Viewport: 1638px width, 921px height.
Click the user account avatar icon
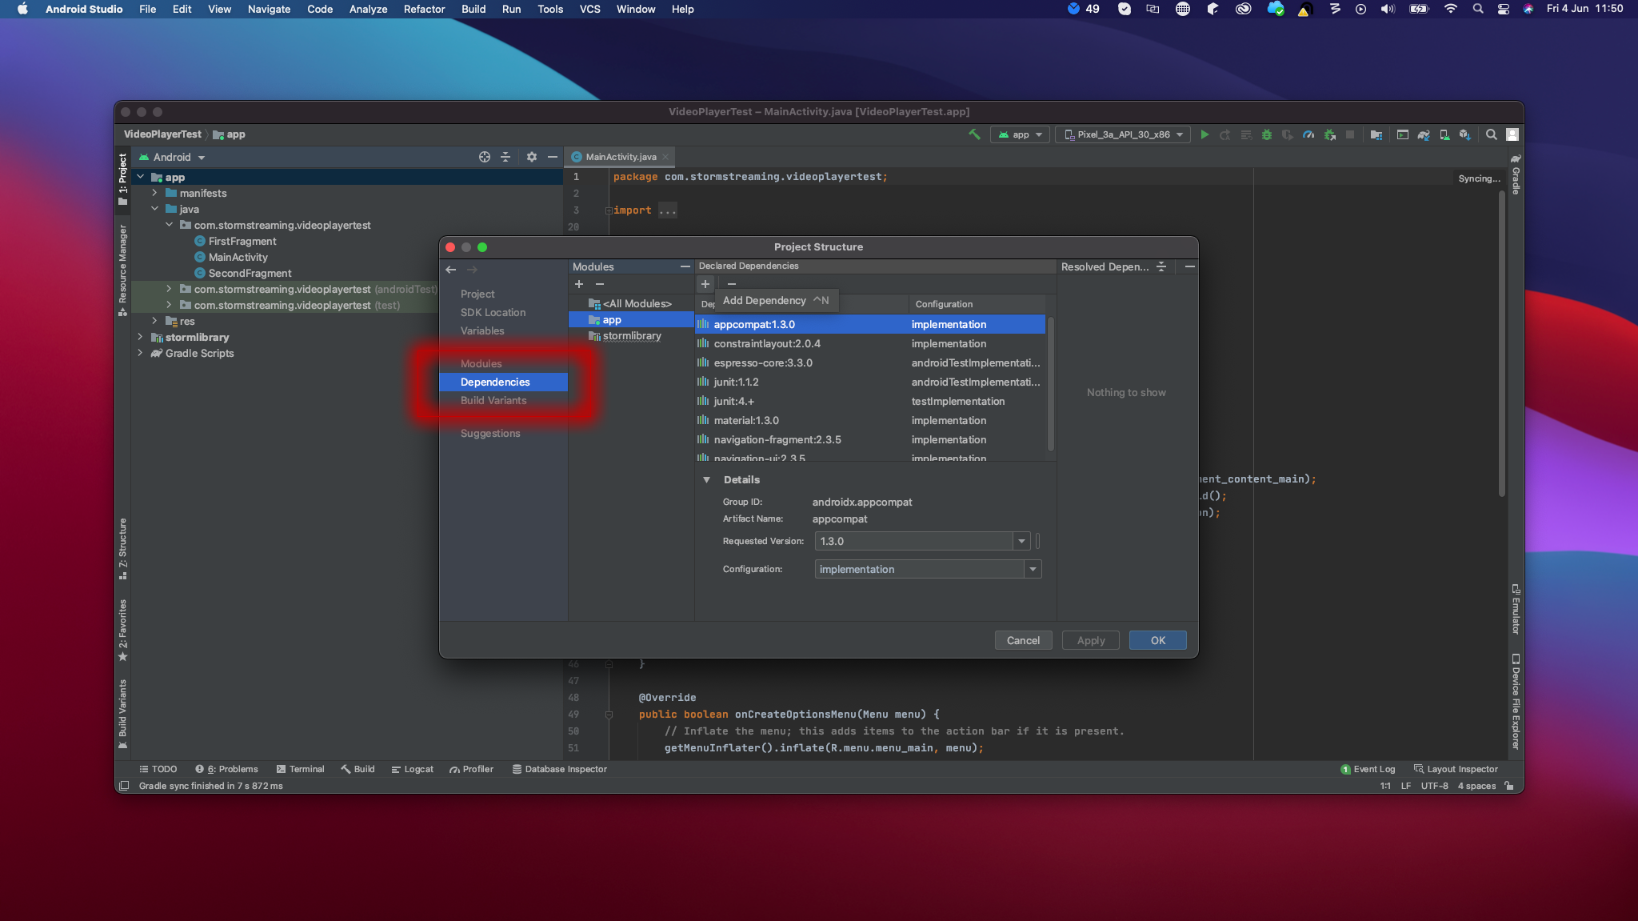tap(1512, 134)
